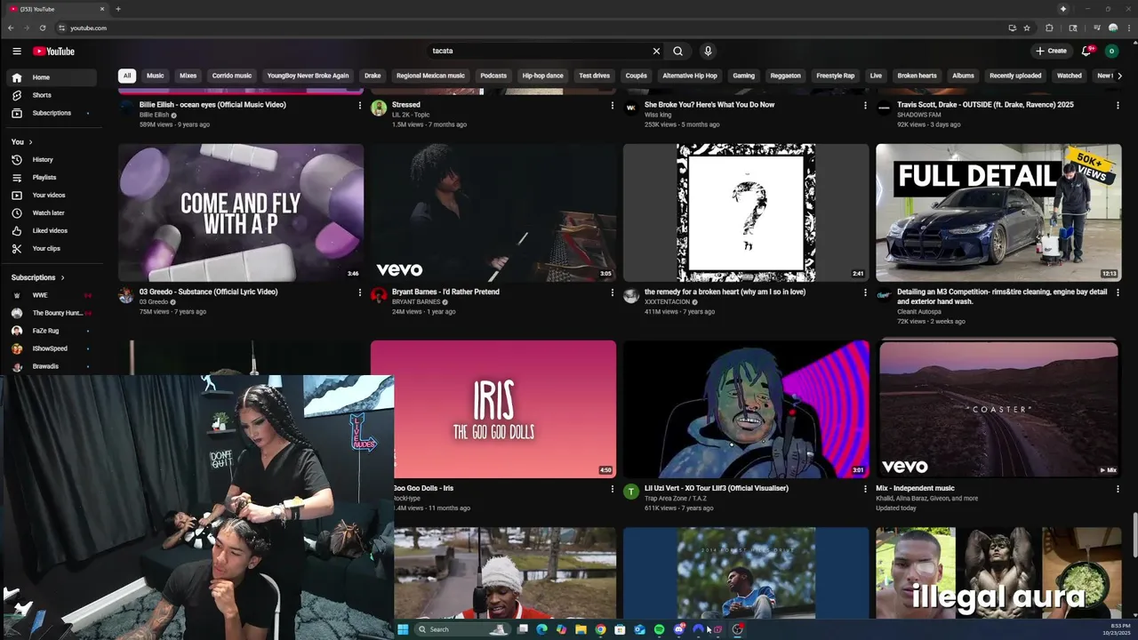
Task: Open more options for She Broke You video
Action: pyautogui.click(x=864, y=105)
